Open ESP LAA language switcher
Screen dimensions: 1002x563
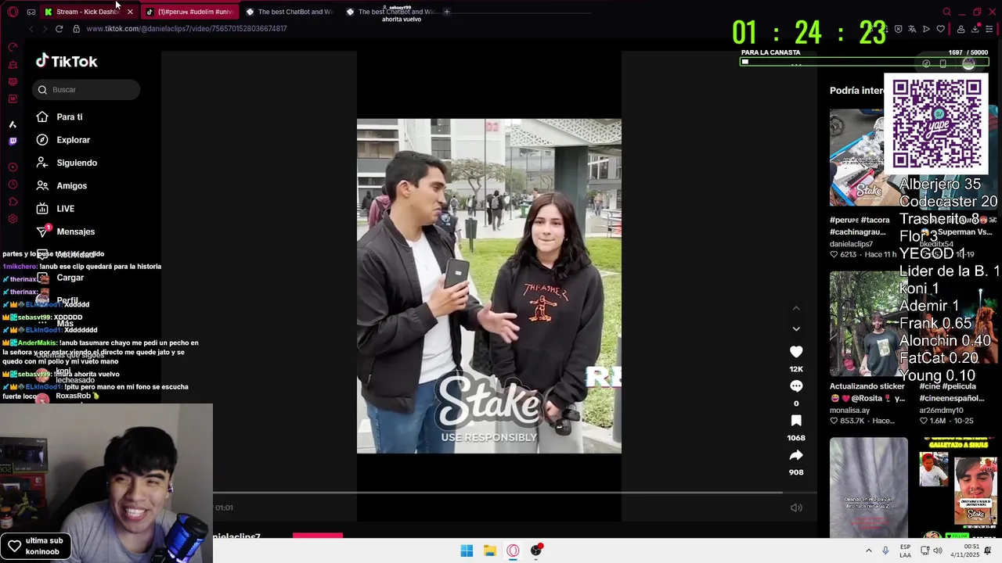tap(905, 550)
